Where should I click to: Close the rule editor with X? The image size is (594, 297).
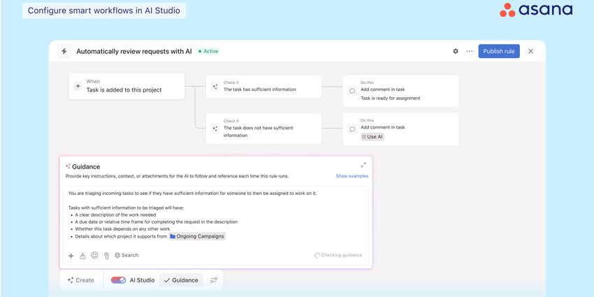pyautogui.click(x=530, y=51)
